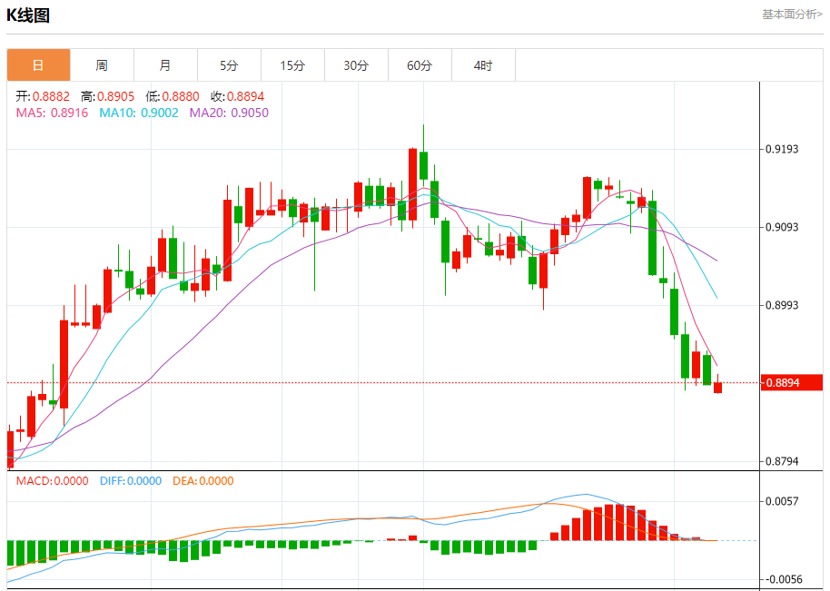Click the DIFF:0.0000 label
The image size is (830, 591).
pos(131,481)
